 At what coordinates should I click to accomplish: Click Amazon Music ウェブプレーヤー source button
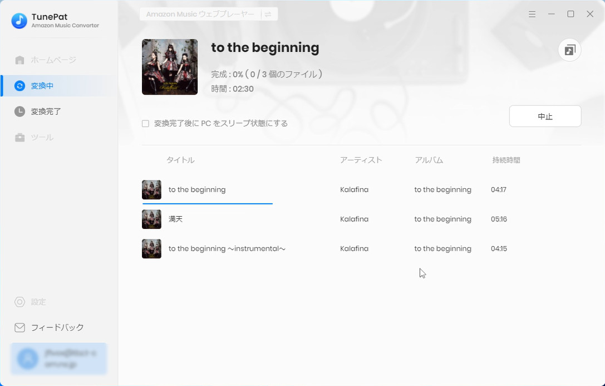click(208, 14)
